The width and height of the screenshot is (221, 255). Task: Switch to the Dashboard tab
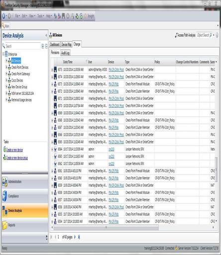click(55, 45)
